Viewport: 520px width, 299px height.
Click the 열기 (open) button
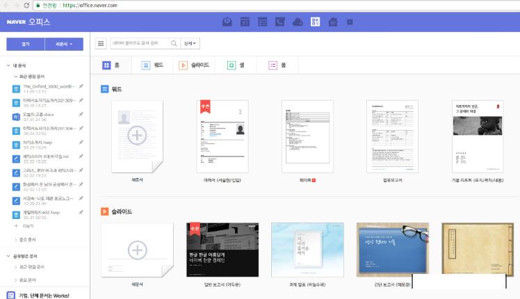[x=26, y=44]
